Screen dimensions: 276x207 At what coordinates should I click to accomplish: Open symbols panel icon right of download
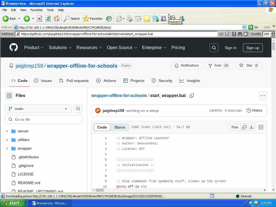tap(261, 127)
